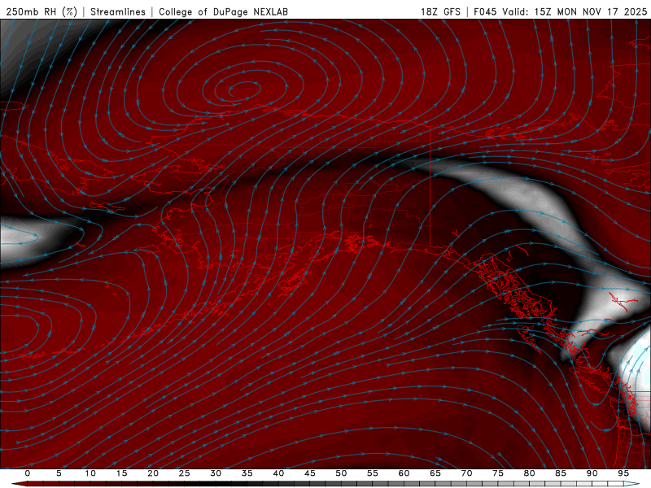Click the 75 label on the color scale
Viewport: 651px width, 488px height.
point(498,473)
